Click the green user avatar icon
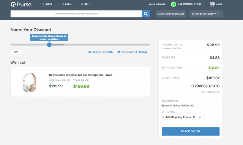Image resolution: width=243 pixels, height=145 pixels. click(174, 4)
